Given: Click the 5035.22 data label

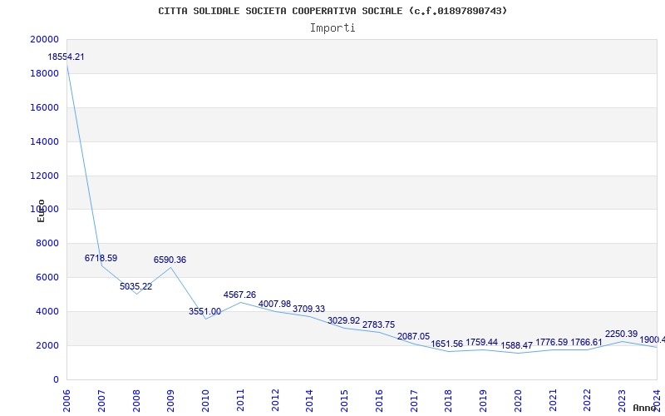Looking at the screenshot, I should click(x=135, y=286).
